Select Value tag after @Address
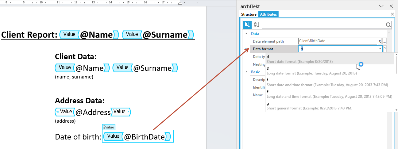 (x=121, y=112)
